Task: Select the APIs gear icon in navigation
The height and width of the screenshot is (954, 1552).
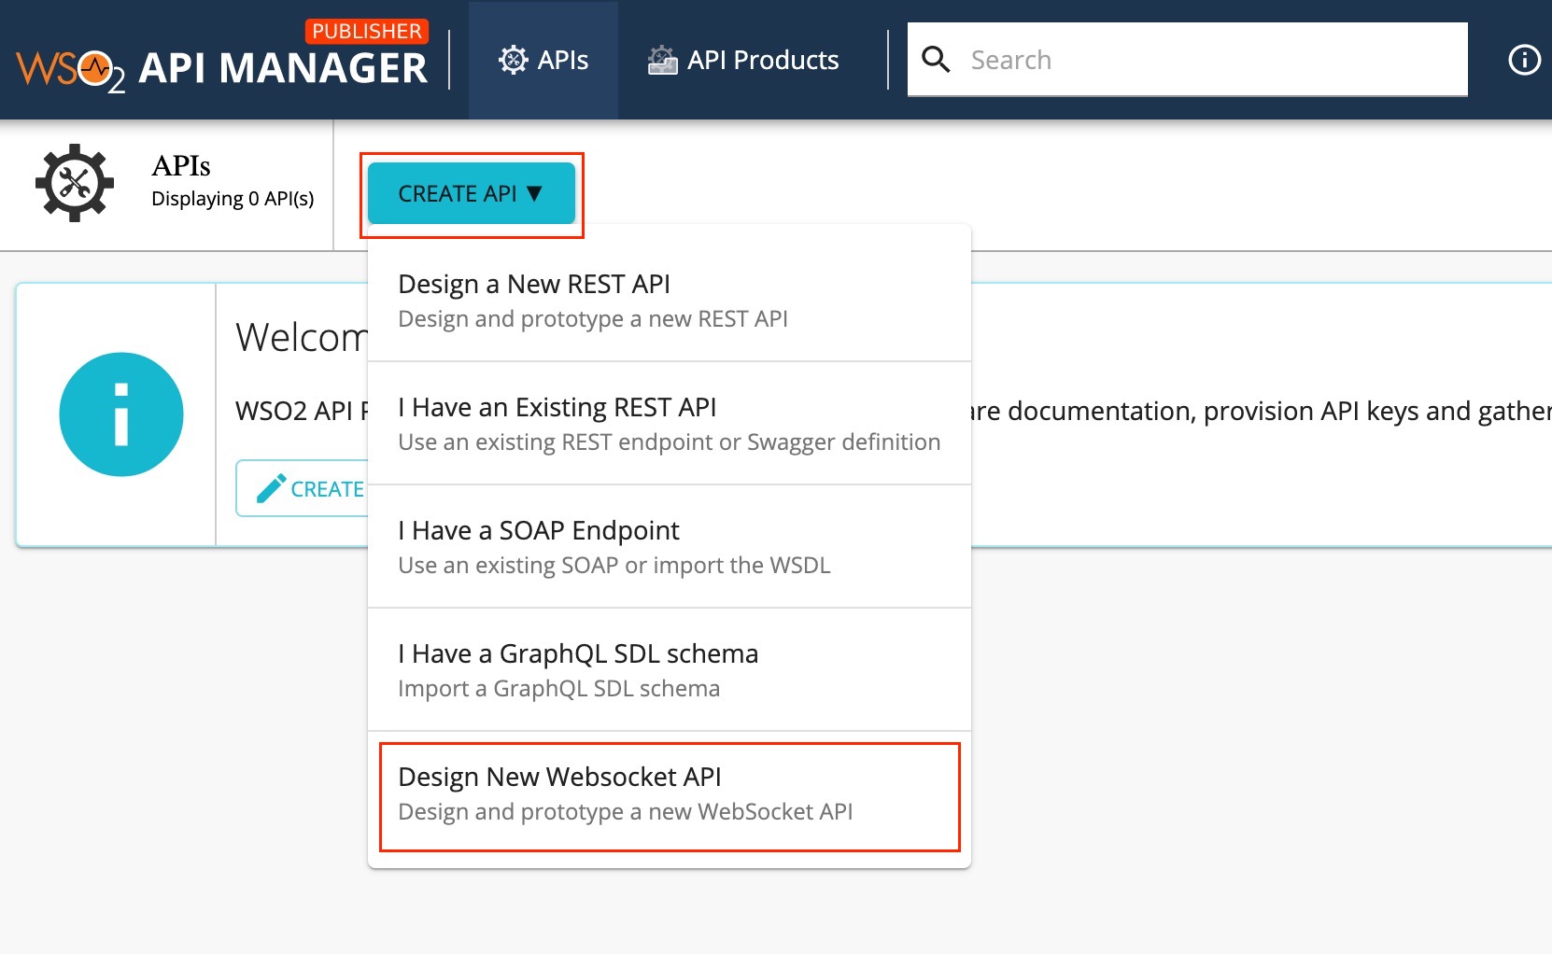Action: [x=512, y=59]
